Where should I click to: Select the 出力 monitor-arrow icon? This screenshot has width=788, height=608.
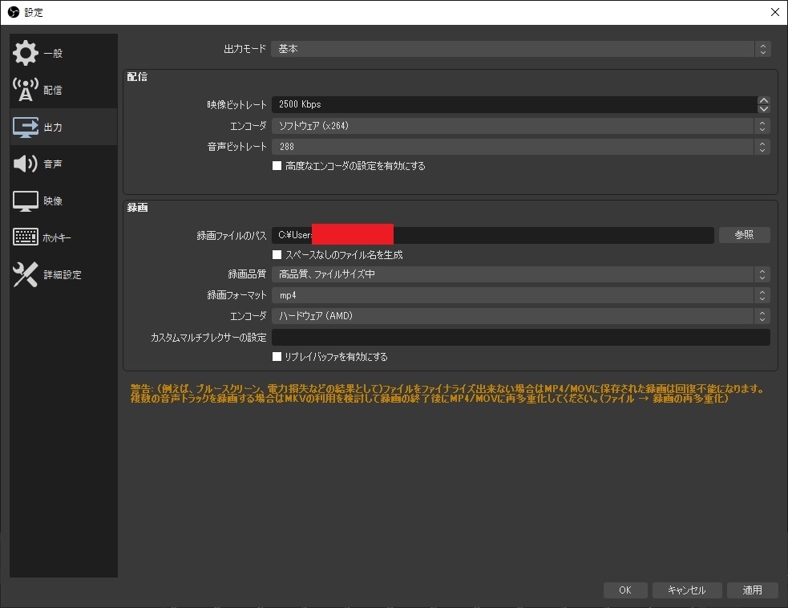pos(25,127)
